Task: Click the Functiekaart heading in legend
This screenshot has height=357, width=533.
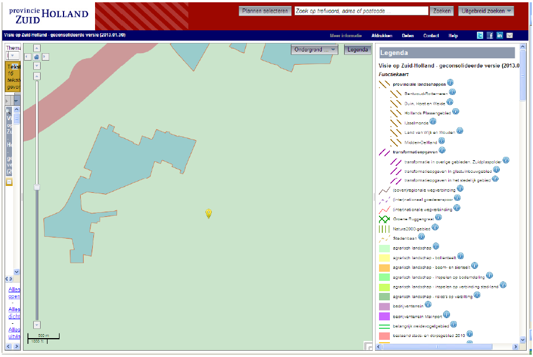Action: pyautogui.click(x=394, y=74)
